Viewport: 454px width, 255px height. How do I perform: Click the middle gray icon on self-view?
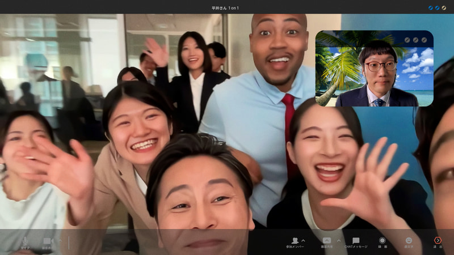click(x=416, y=40)
